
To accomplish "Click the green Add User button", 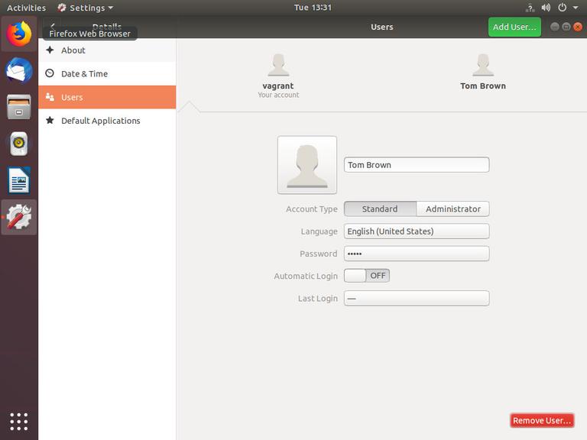I will 514,27.
